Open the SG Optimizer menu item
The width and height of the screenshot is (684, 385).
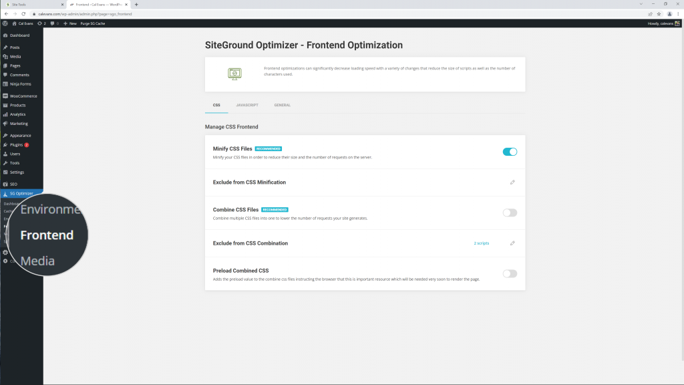coord(21,193)
